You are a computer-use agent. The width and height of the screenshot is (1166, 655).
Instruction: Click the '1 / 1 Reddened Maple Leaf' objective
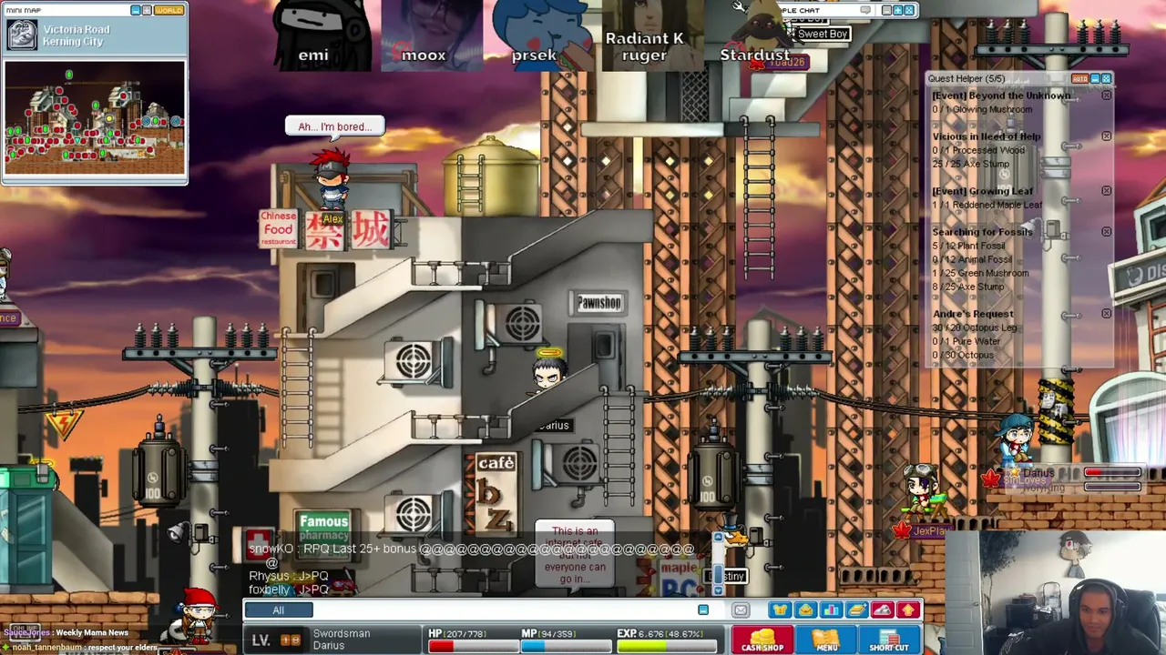[987, 205]
